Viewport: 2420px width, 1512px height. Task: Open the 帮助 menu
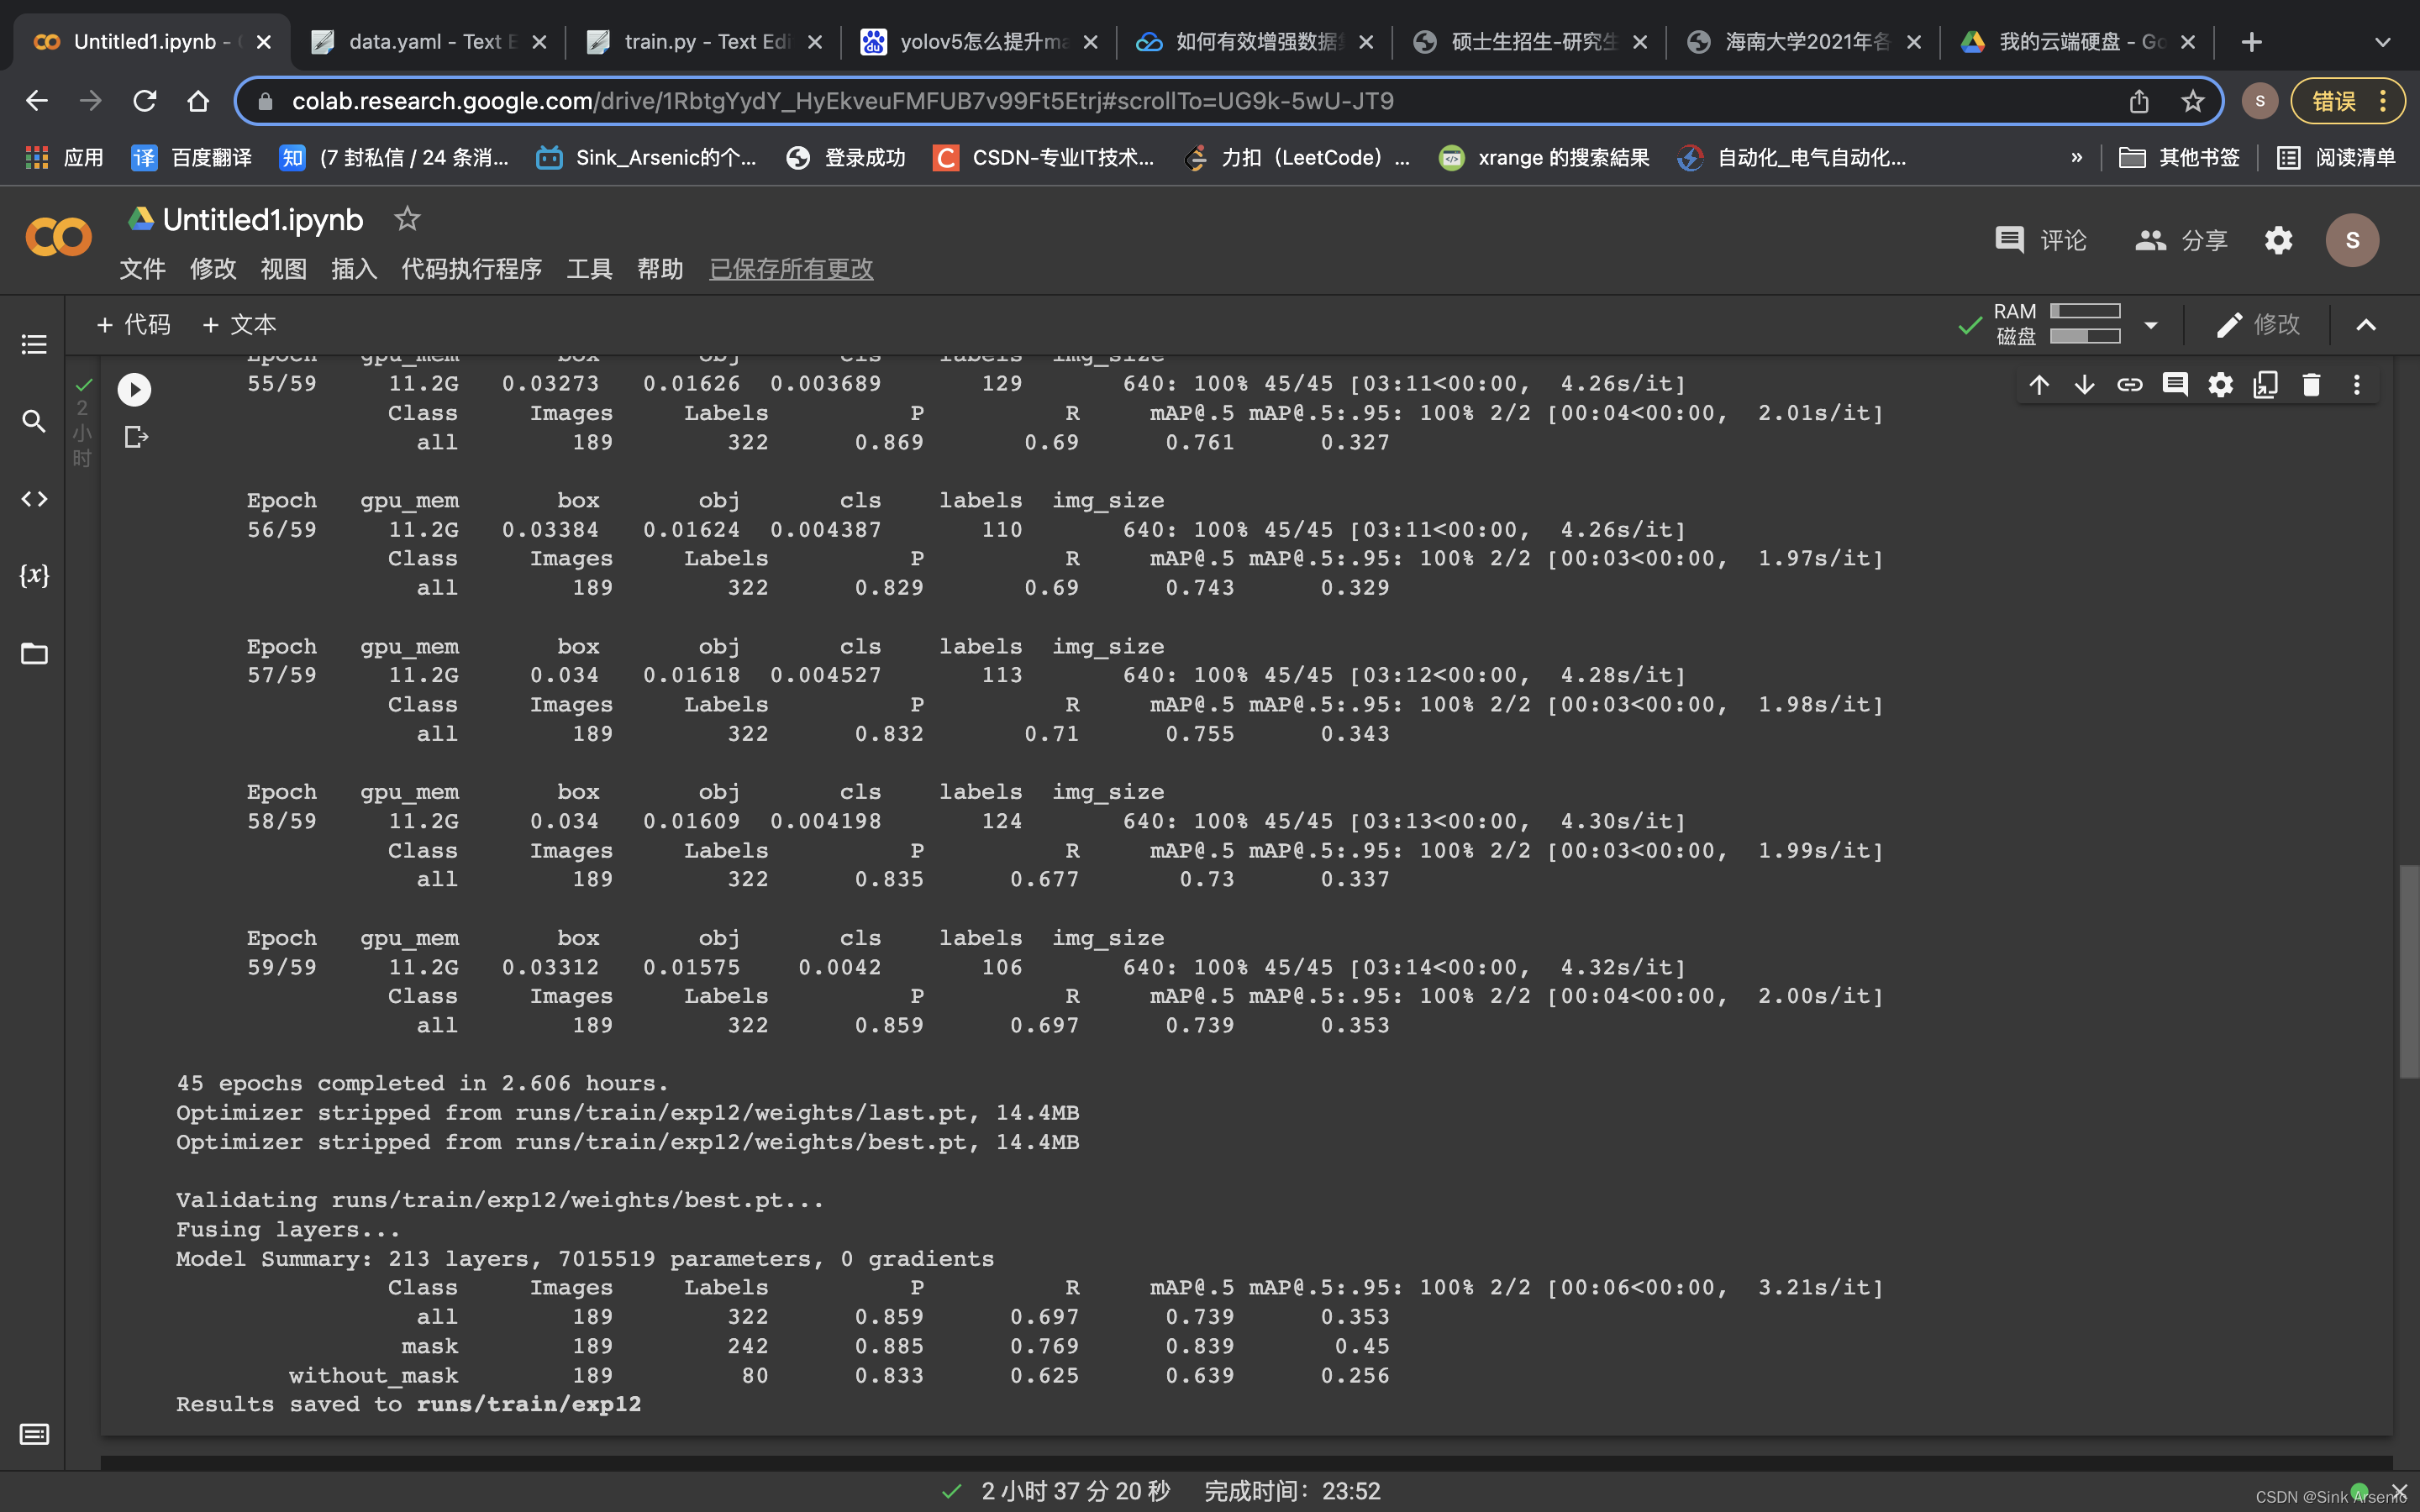tap(660, 269)
